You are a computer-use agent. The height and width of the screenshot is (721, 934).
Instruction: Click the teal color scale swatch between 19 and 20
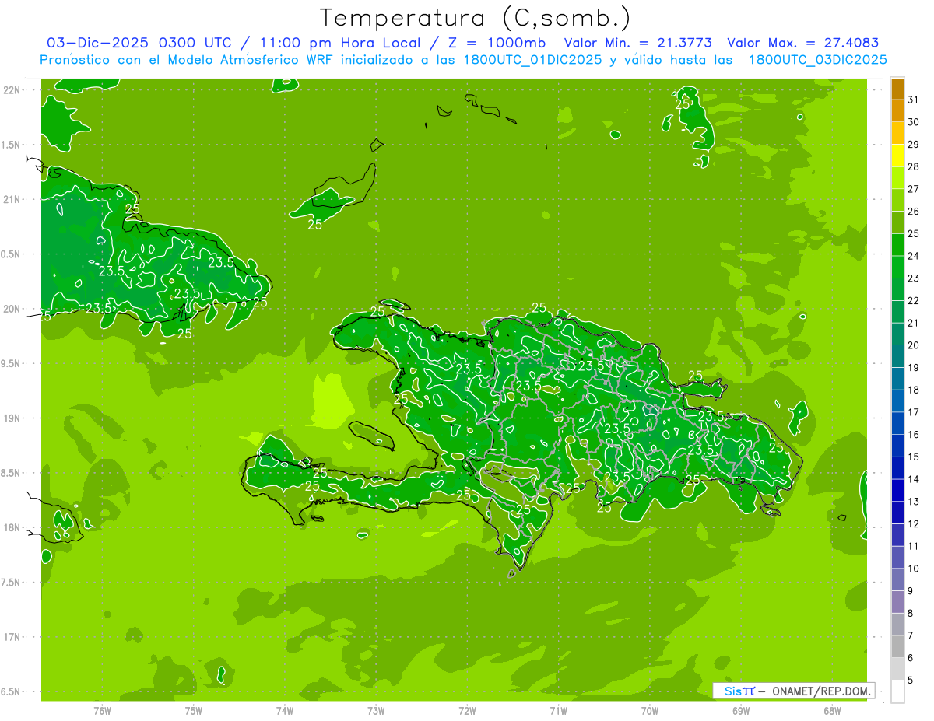(x=897, y=356)
